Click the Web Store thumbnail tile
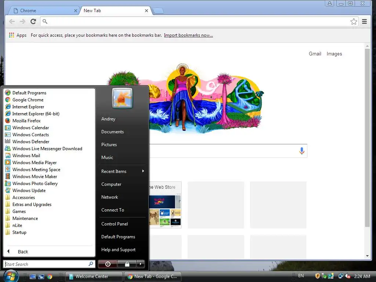Image resolution: width=376 pixels, height=282 pixels. (165, 205)
